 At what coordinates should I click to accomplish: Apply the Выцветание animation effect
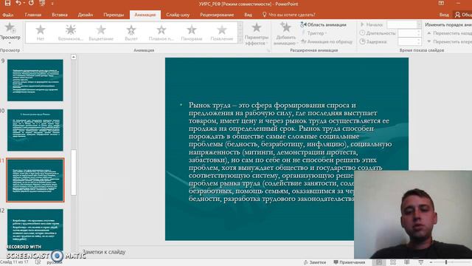[101, 33]
